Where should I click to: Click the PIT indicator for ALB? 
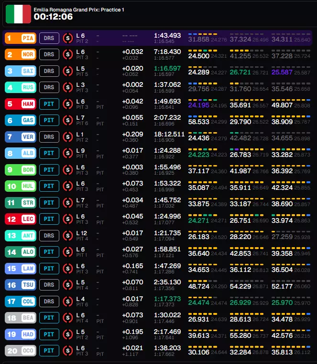click(x=49, y=153)
